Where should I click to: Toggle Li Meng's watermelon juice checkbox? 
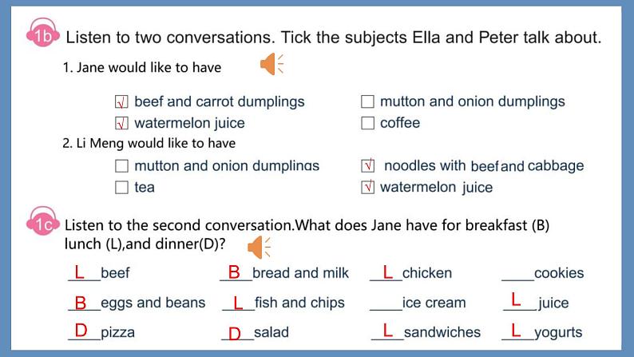367,187
